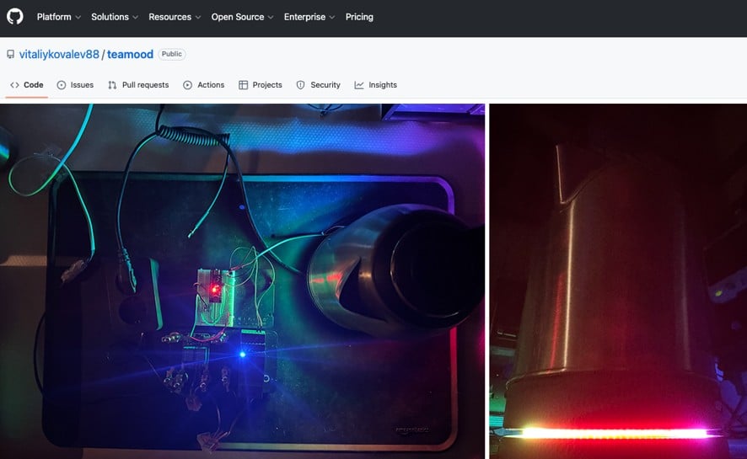Go to the Pricing page
The width and height of the screenshot is (747, 459).
(359, 17)
